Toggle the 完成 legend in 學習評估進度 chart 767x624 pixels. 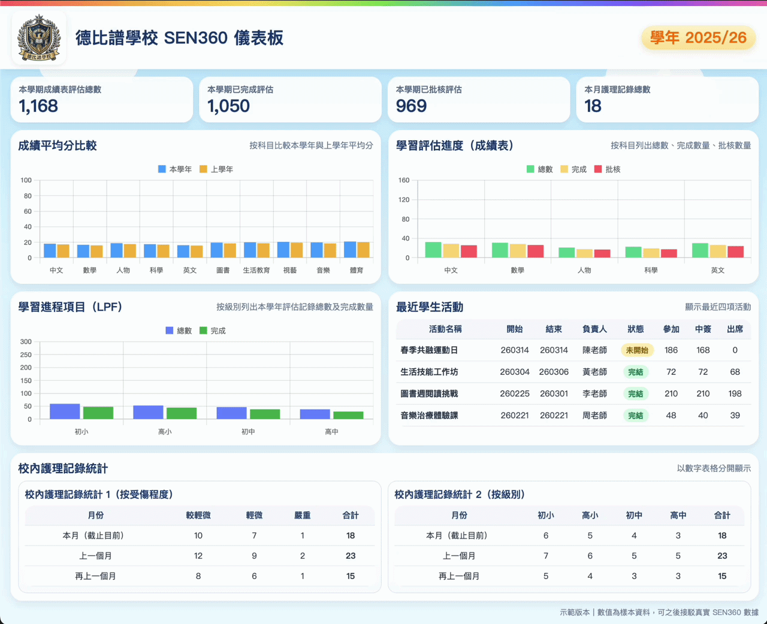coord(573,169)
